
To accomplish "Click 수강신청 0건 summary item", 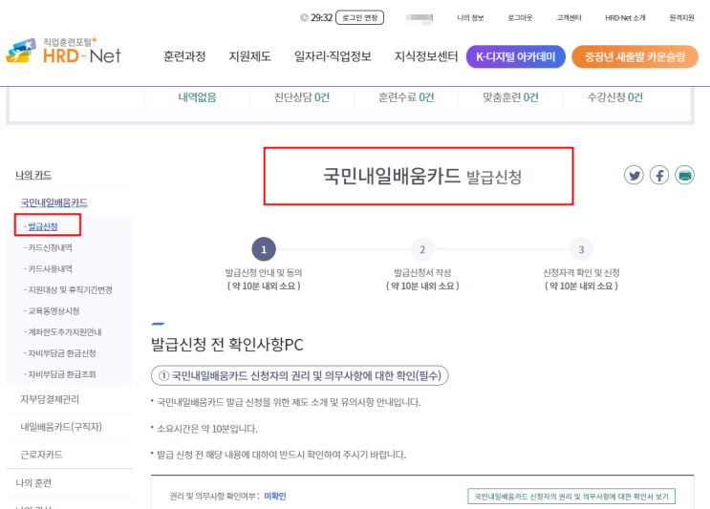I will pyautogui.click(x=614, y=97).
